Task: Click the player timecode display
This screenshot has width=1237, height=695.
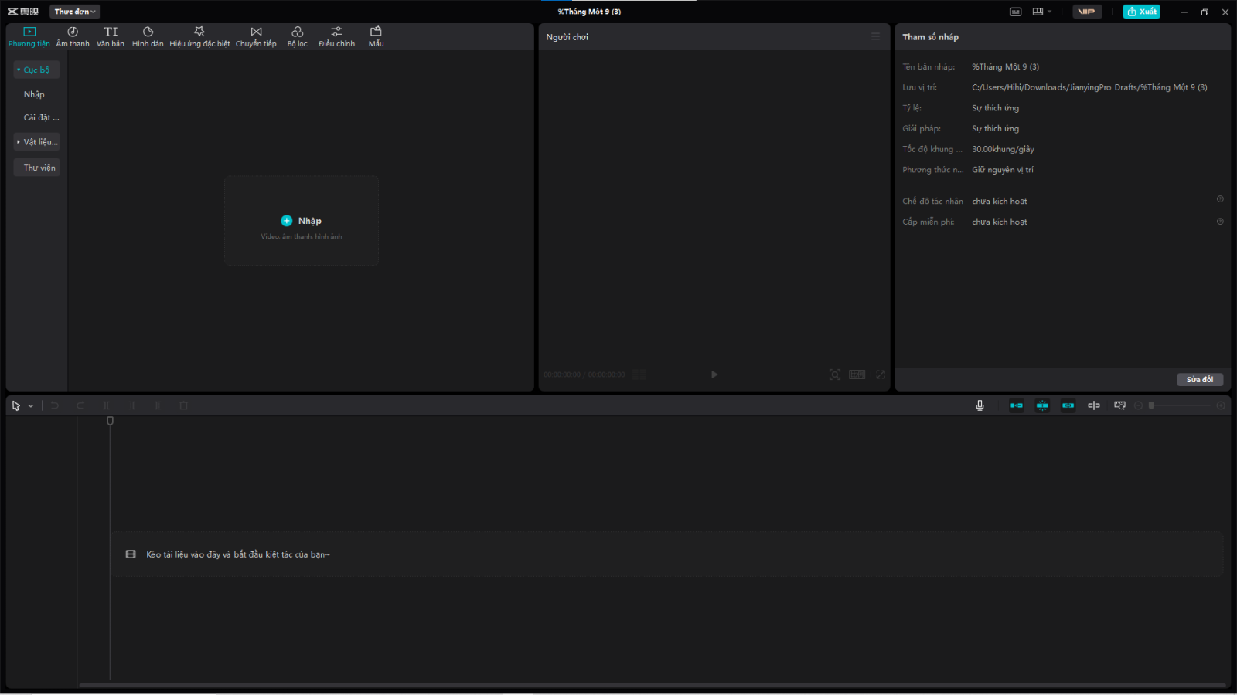Action: pos(584,375)
